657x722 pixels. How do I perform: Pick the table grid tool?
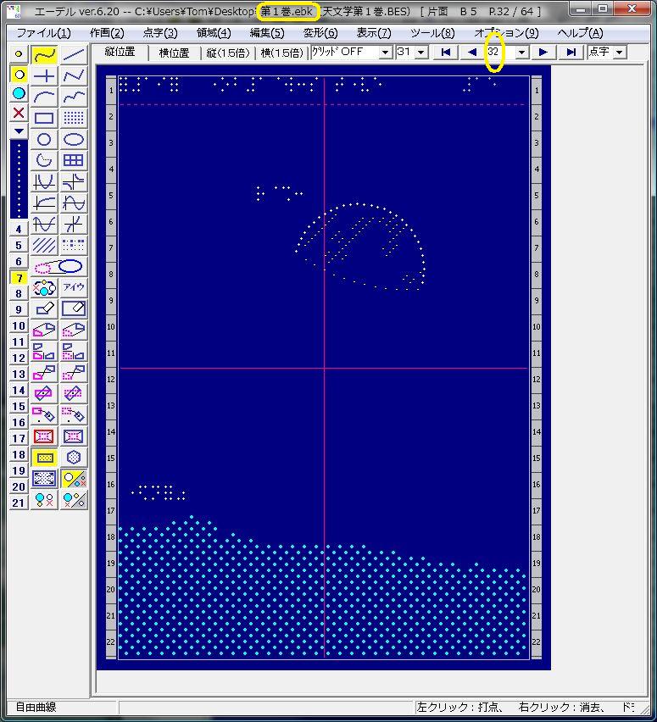point(74,161)
